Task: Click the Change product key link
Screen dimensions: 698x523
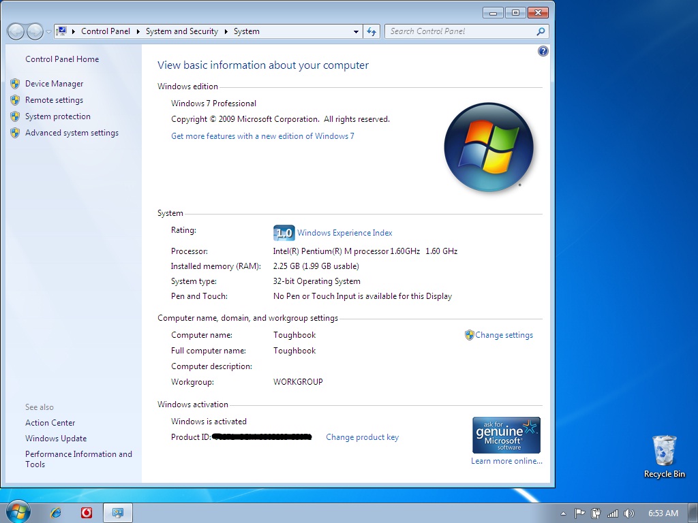Action: coord(363,437)
